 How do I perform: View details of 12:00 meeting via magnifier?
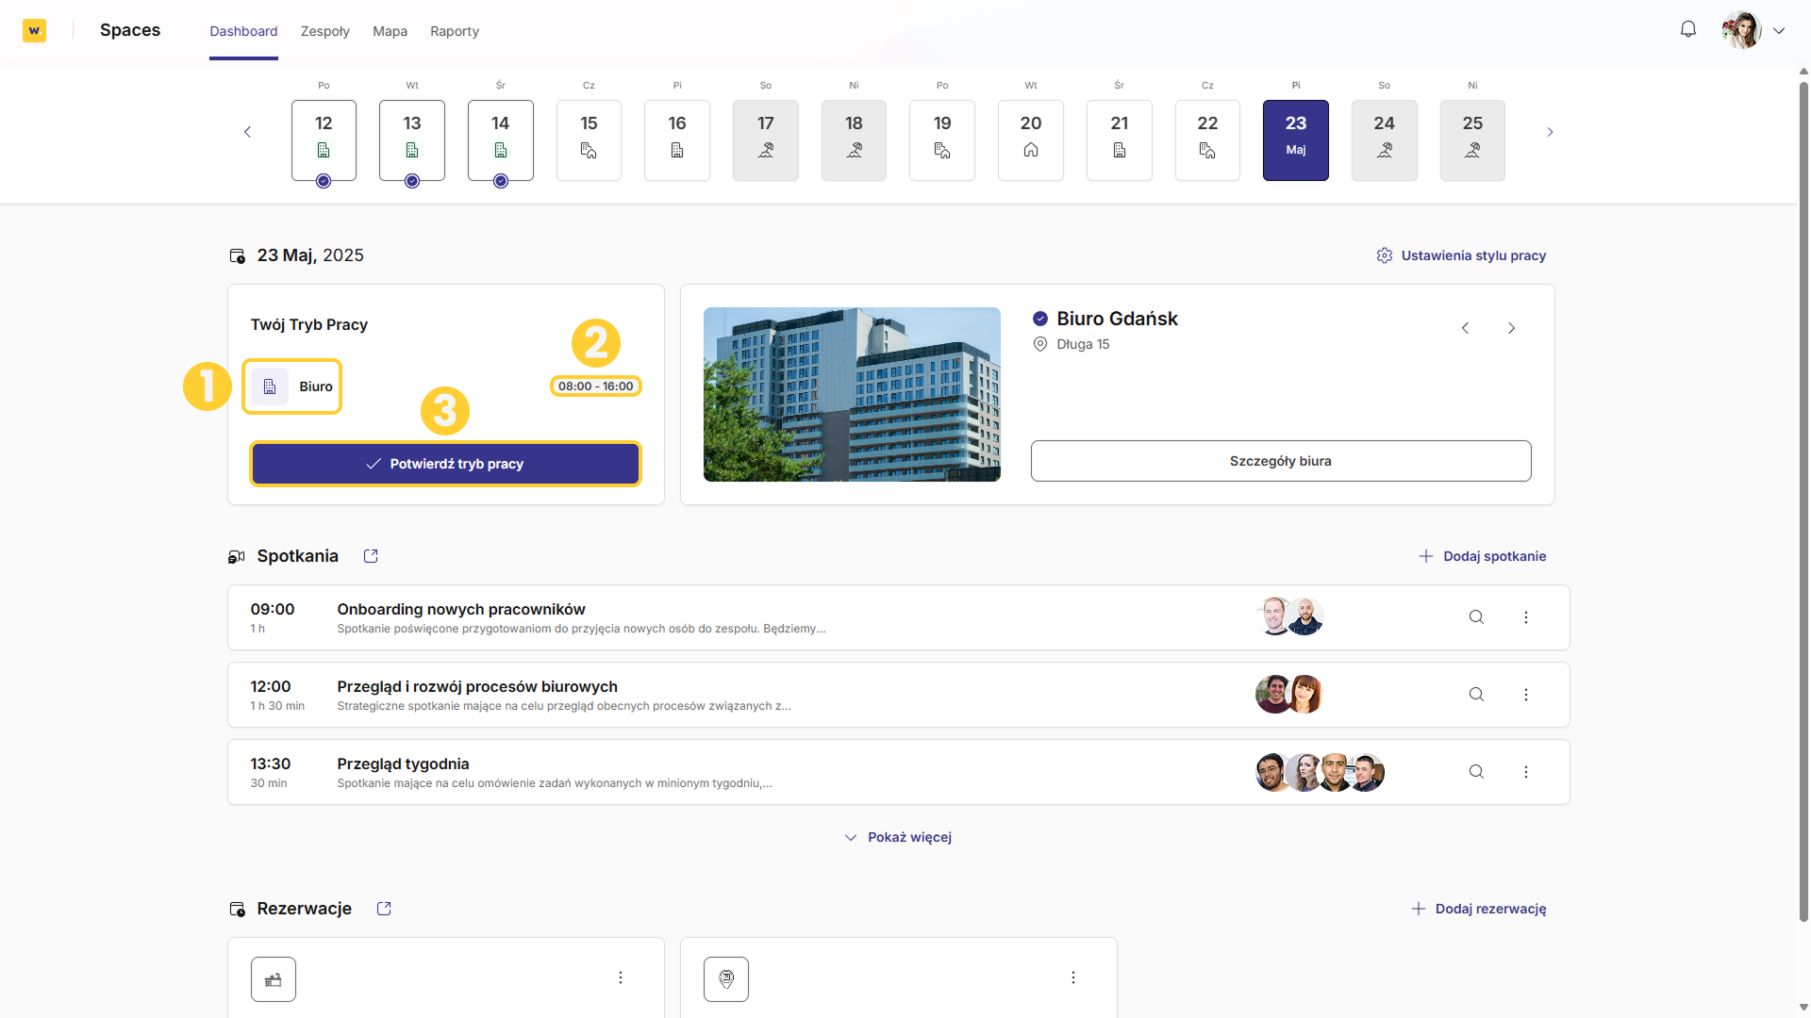pyautogui.click(x=1476, y=695)
